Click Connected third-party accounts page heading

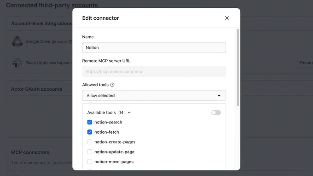[x=52, y=5]
